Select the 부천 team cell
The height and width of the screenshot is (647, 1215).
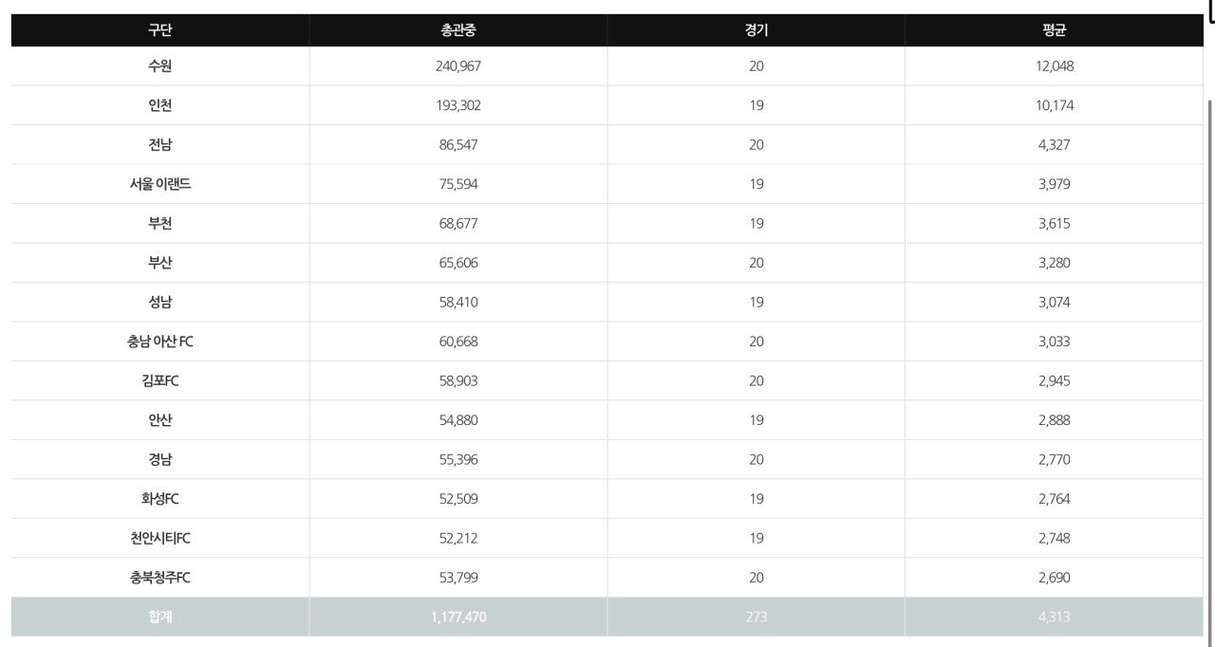pos(159,224)
